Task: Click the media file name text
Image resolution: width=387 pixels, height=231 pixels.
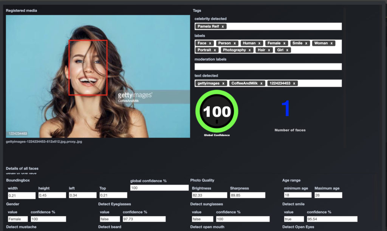Action: pyautogui.click(x=44, y=142)
